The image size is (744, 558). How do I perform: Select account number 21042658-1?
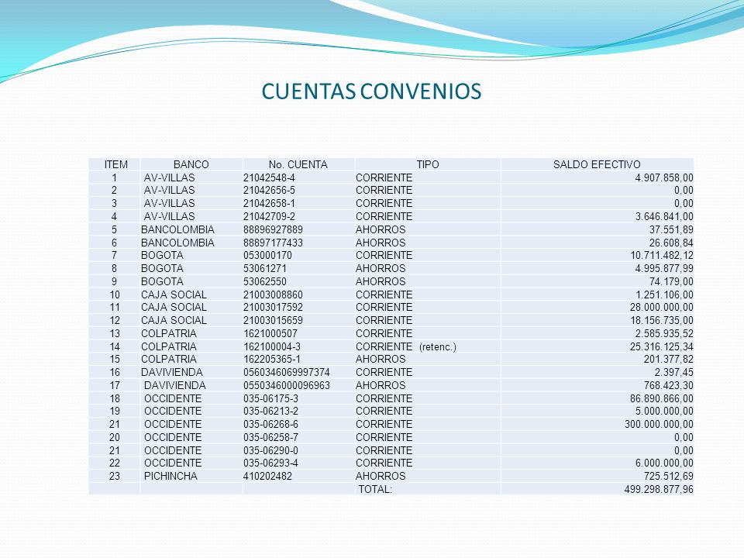269,203
